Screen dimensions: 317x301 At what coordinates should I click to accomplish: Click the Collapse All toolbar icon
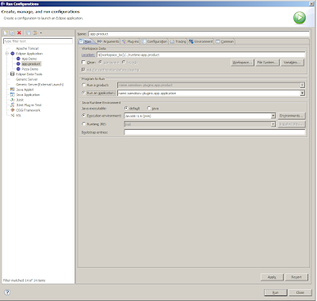point(29,33)
